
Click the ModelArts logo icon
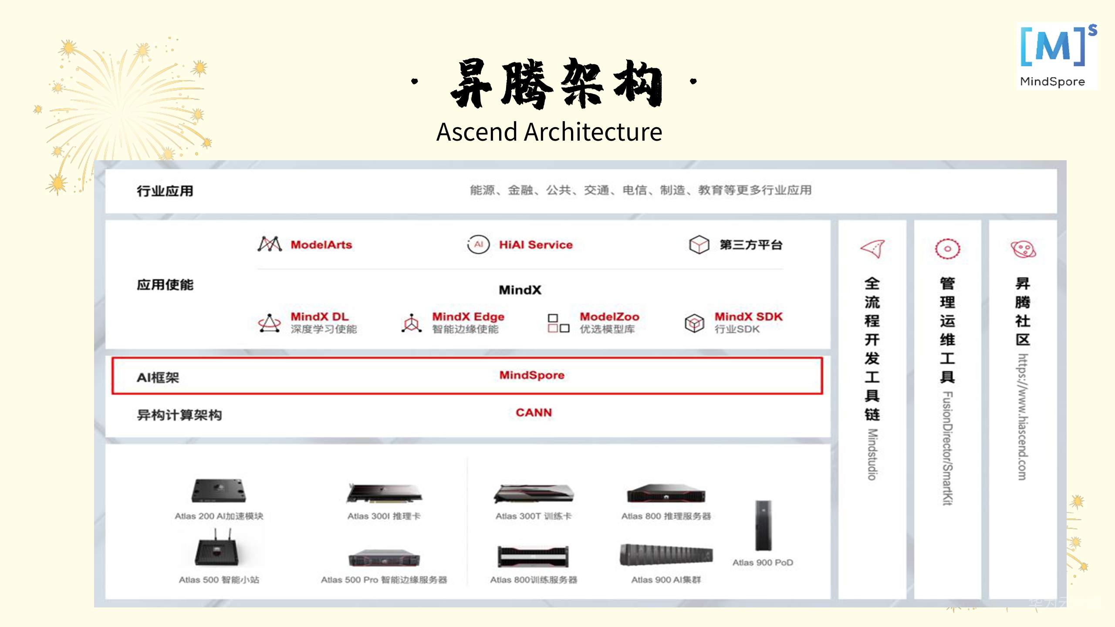click(x=270, y=244)
